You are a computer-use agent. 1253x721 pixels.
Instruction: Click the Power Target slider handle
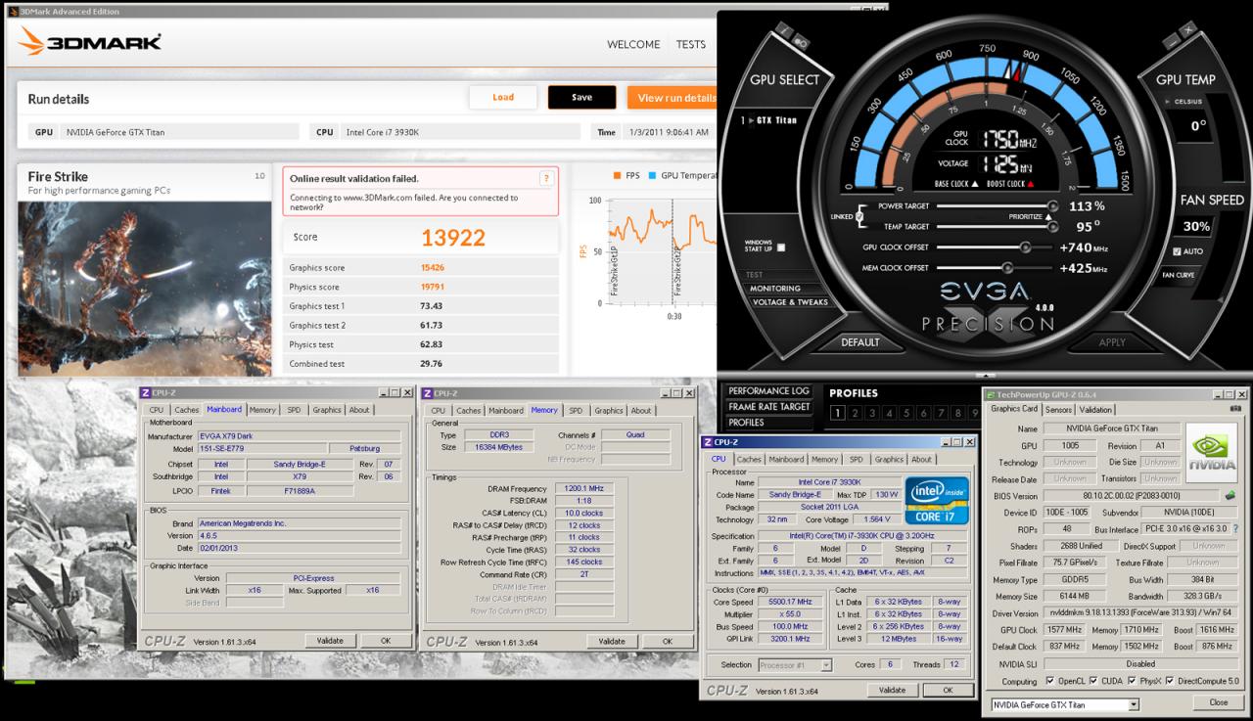click(x=1052, y=206)
